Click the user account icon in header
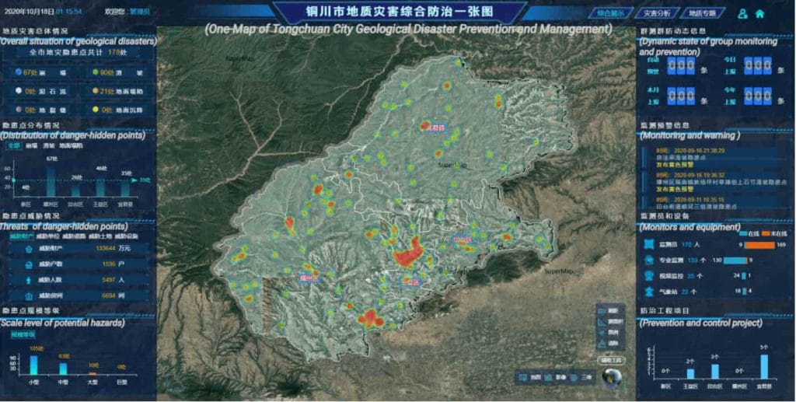This screenshot has height=402, width=796. pyautogui.click(x=743, y=13)
